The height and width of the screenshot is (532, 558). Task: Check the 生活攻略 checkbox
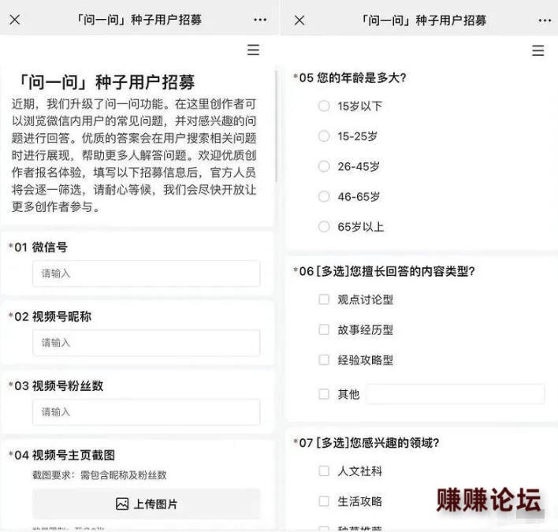324,501
